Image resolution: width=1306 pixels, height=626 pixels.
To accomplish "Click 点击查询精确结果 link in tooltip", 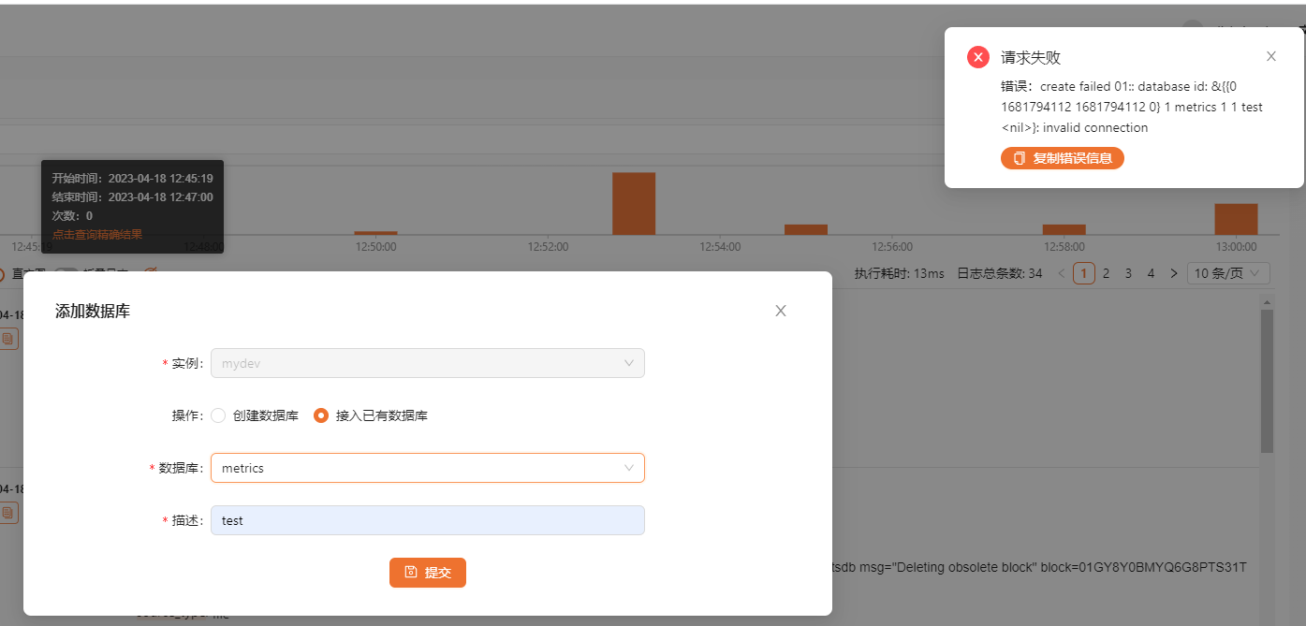I will [97, 234].
